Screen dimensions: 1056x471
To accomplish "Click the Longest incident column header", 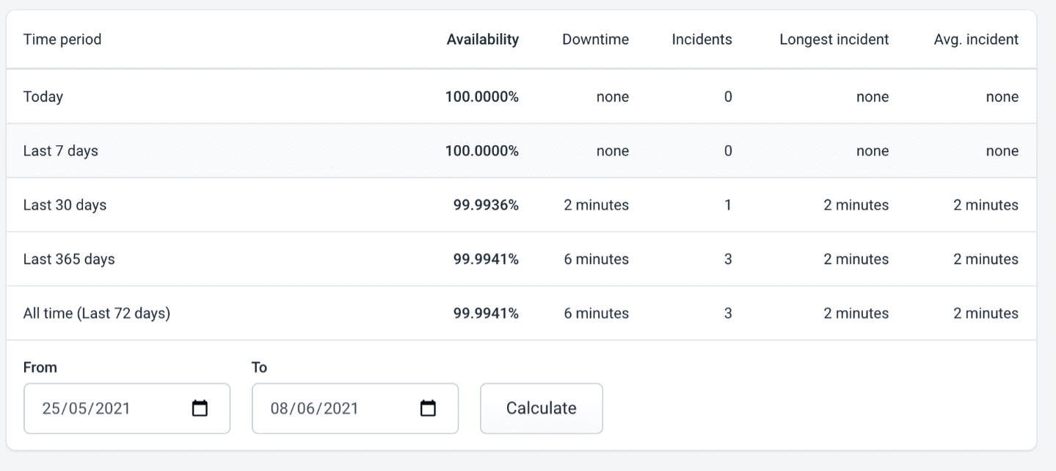I will tap(834, 40).
